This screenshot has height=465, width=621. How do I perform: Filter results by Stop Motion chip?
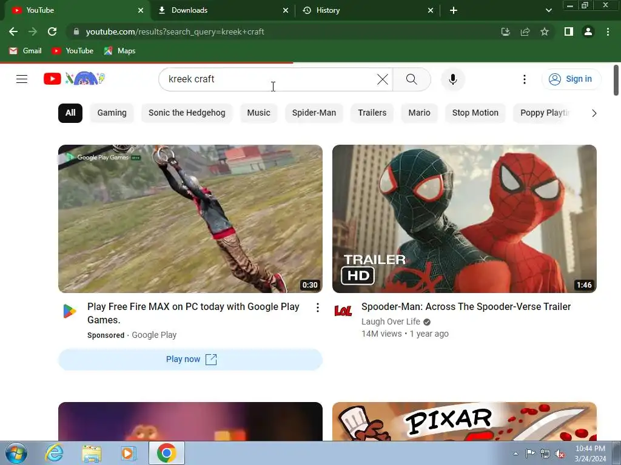tap(475, 113)
